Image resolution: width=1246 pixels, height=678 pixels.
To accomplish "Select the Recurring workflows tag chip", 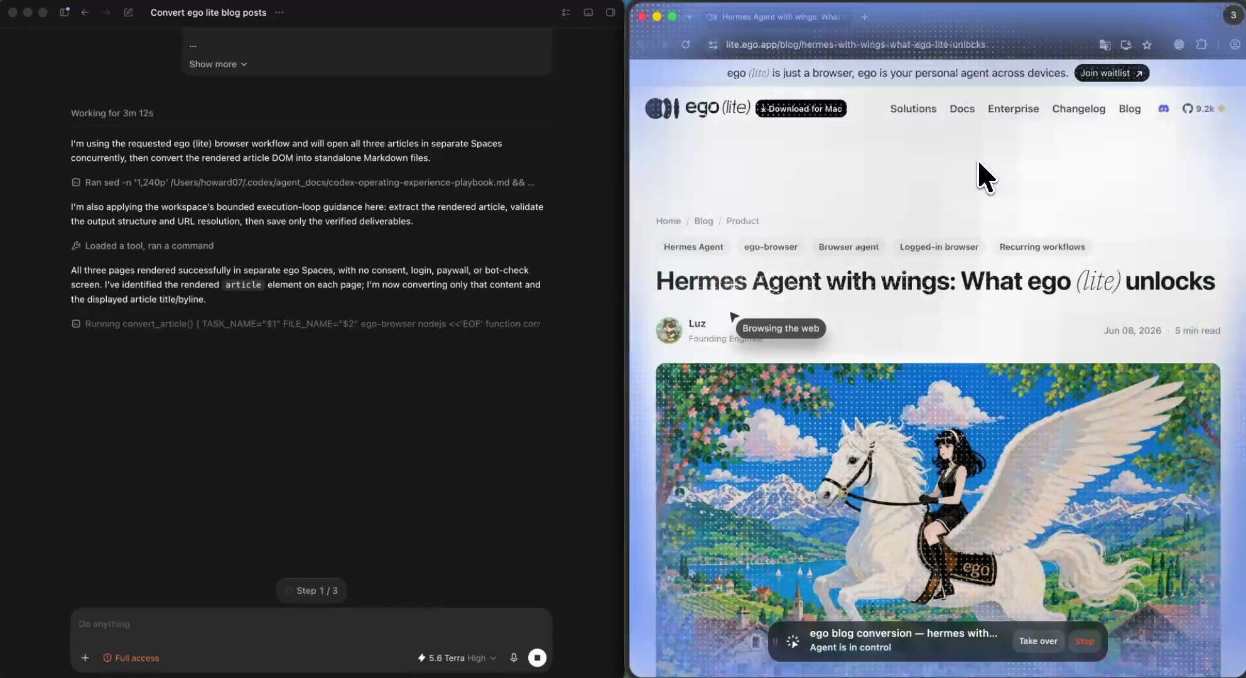I will tap(1042, 247).
